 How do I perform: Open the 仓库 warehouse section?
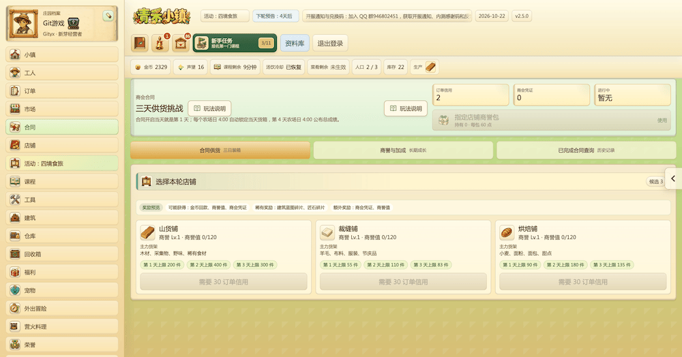click(62, 236)
